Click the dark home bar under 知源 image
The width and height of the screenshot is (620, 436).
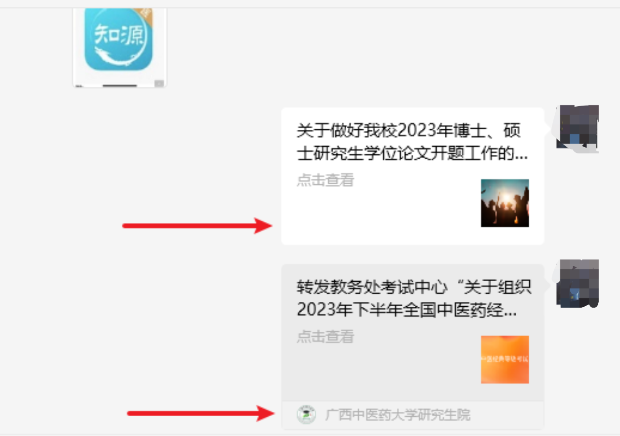pyautogui.click(x=120, y=86)
